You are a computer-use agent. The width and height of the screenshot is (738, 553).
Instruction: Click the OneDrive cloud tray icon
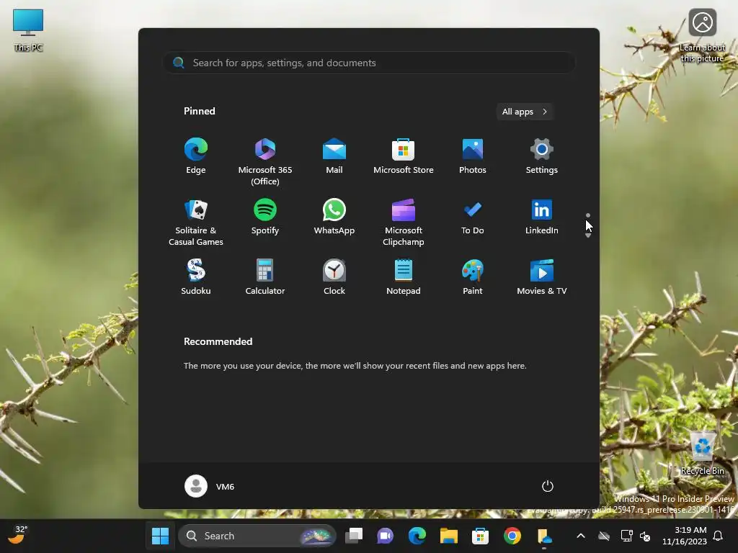point(604,536)
